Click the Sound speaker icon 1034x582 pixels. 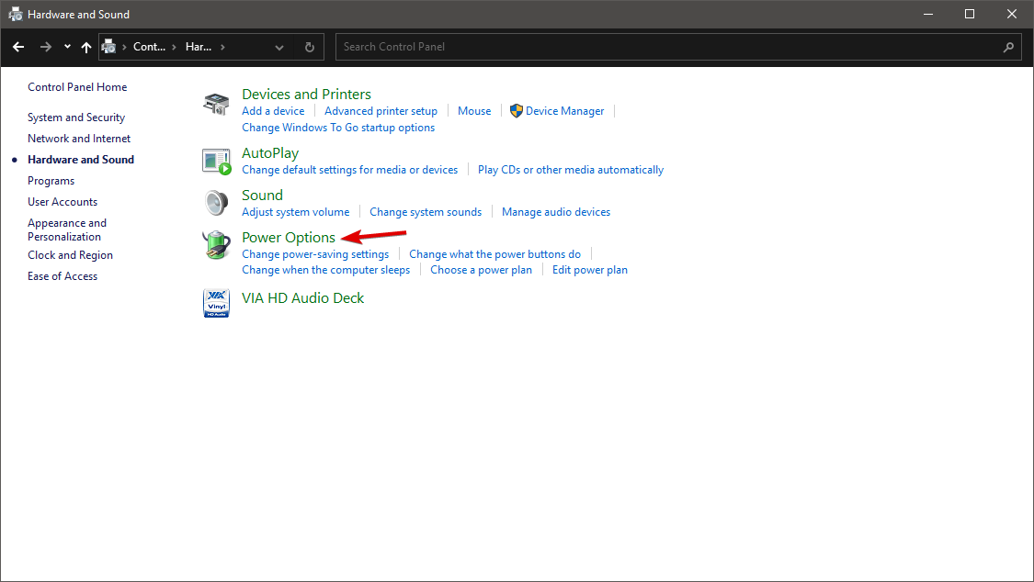(216, 204)
